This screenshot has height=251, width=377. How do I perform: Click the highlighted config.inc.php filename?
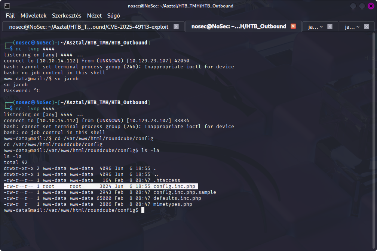click(174, 186)
